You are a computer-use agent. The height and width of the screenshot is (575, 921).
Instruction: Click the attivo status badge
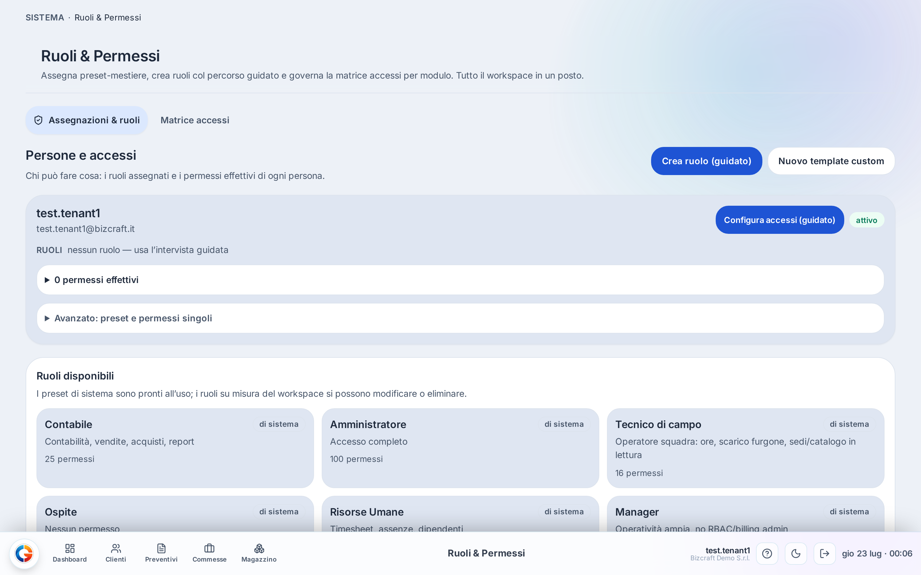[x=867, y=220]
